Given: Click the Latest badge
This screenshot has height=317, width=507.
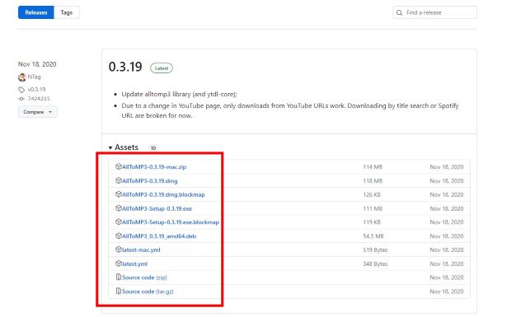Looking at the screenshot, I should point(162,68).
